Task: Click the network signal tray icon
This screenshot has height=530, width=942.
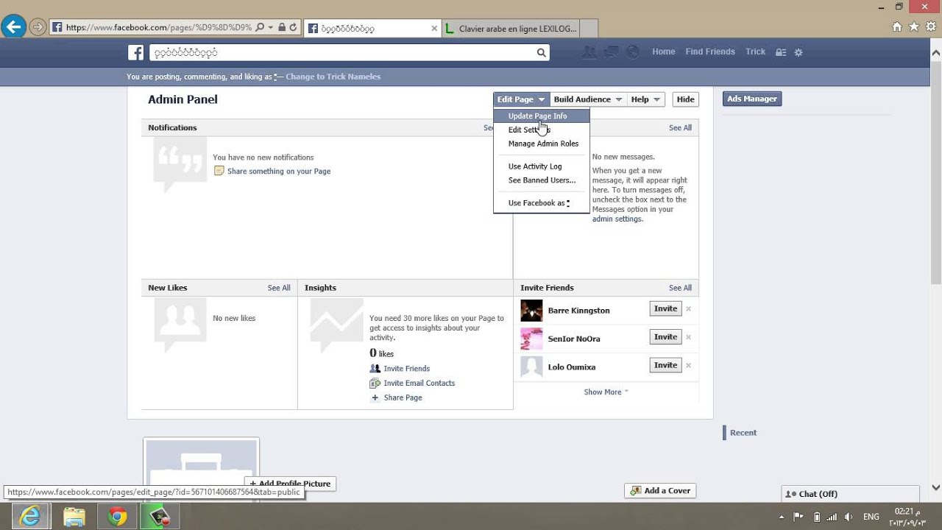Action: [832, 517]
